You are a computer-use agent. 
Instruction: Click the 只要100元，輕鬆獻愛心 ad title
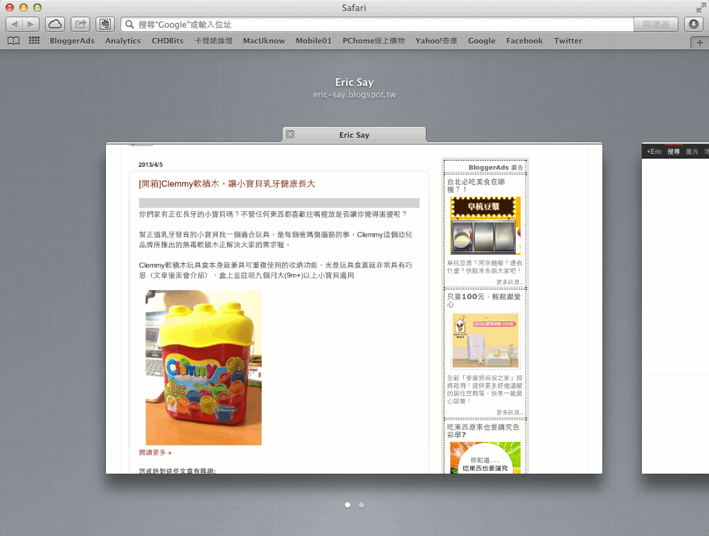(x=484, y=300)
